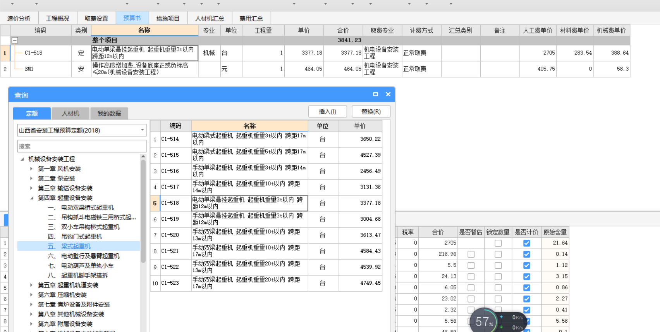Expand 第五章 起重机轨道安装 node
The width and height of the screenshot is (660, 332).
[31, 285]
